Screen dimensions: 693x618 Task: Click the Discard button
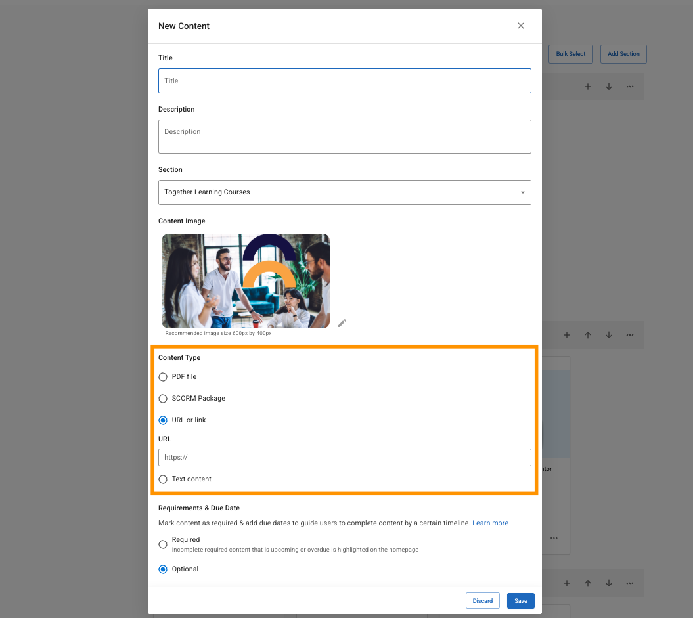pyautogui.click(x=482, y=601)
